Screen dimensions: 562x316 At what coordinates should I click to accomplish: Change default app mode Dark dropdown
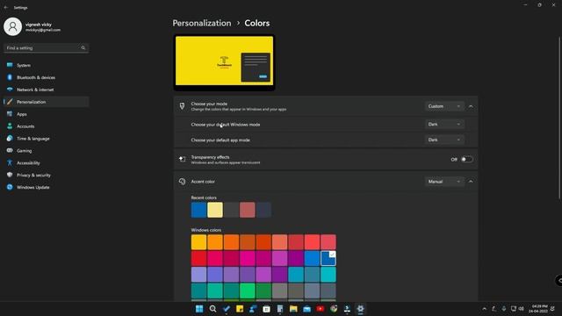click(444, 140)
